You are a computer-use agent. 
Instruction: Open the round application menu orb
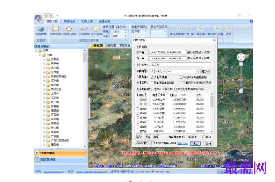tap(38, 18)
